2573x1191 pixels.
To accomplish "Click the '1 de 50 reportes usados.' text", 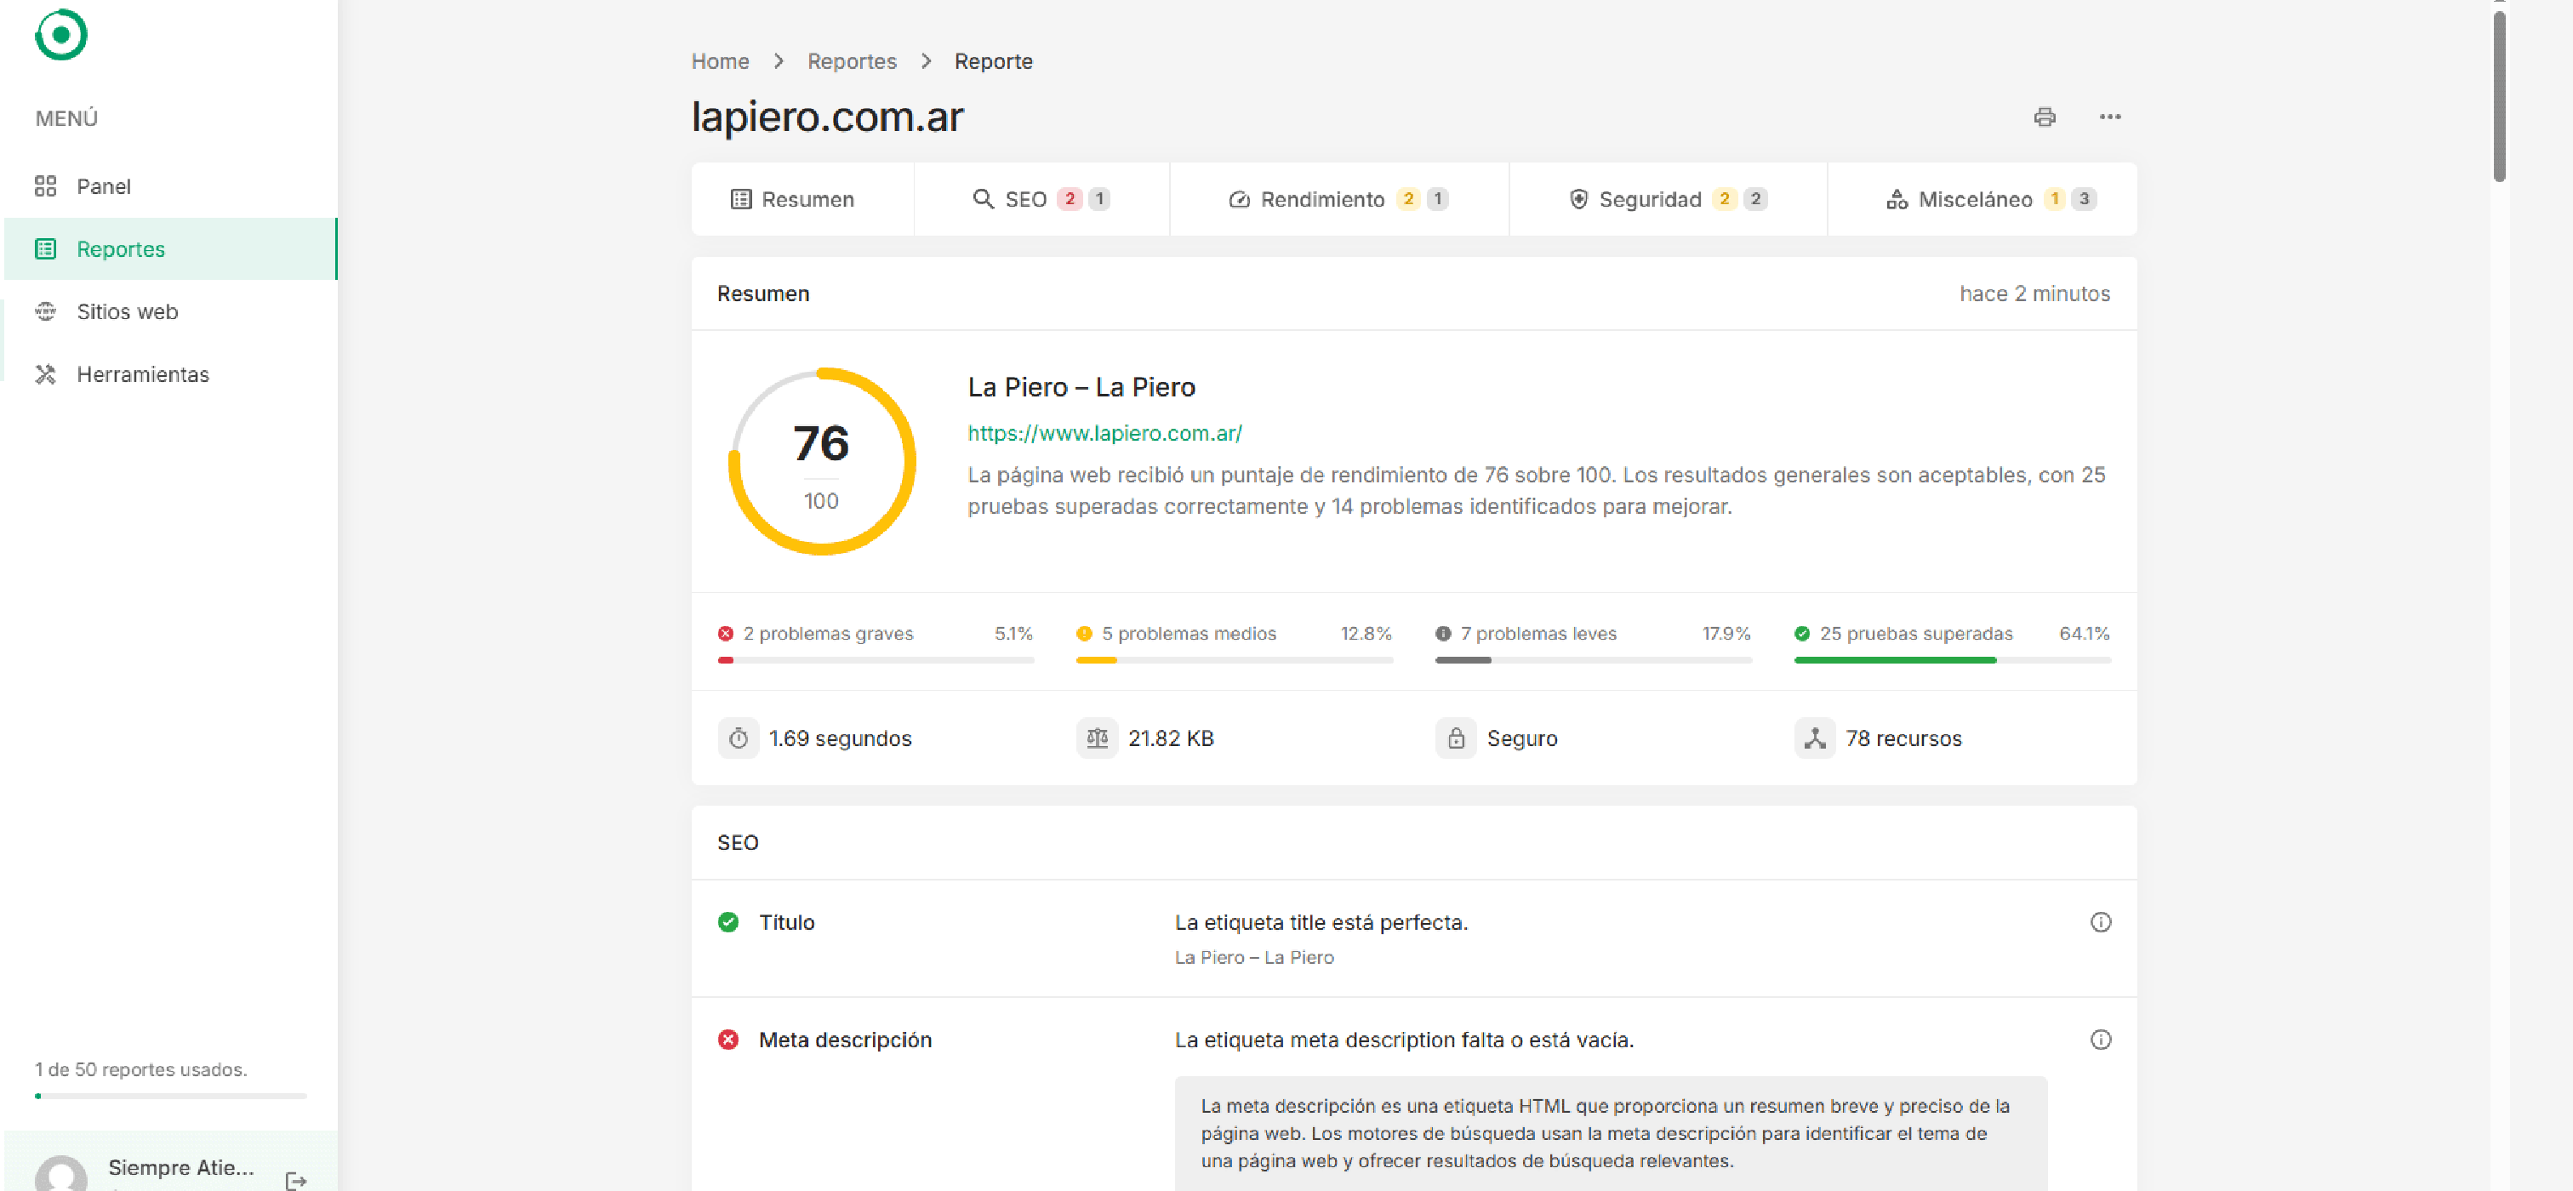I will coord(141,1069).
